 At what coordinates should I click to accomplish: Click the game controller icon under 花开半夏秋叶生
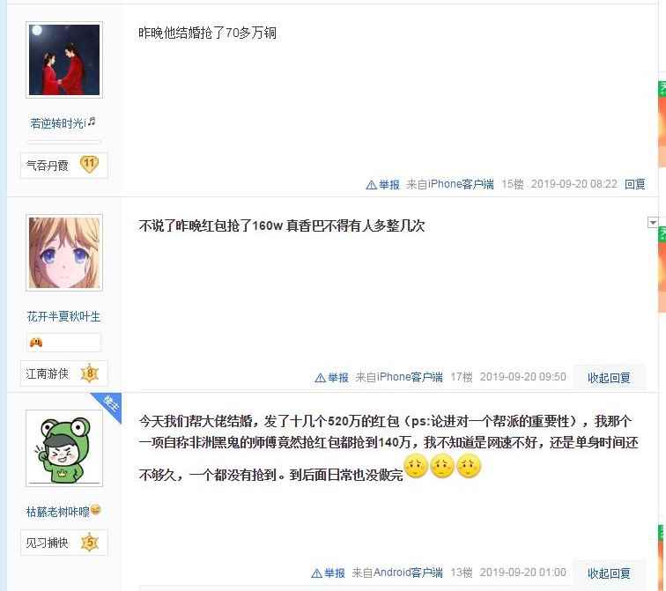click(36, 342)
